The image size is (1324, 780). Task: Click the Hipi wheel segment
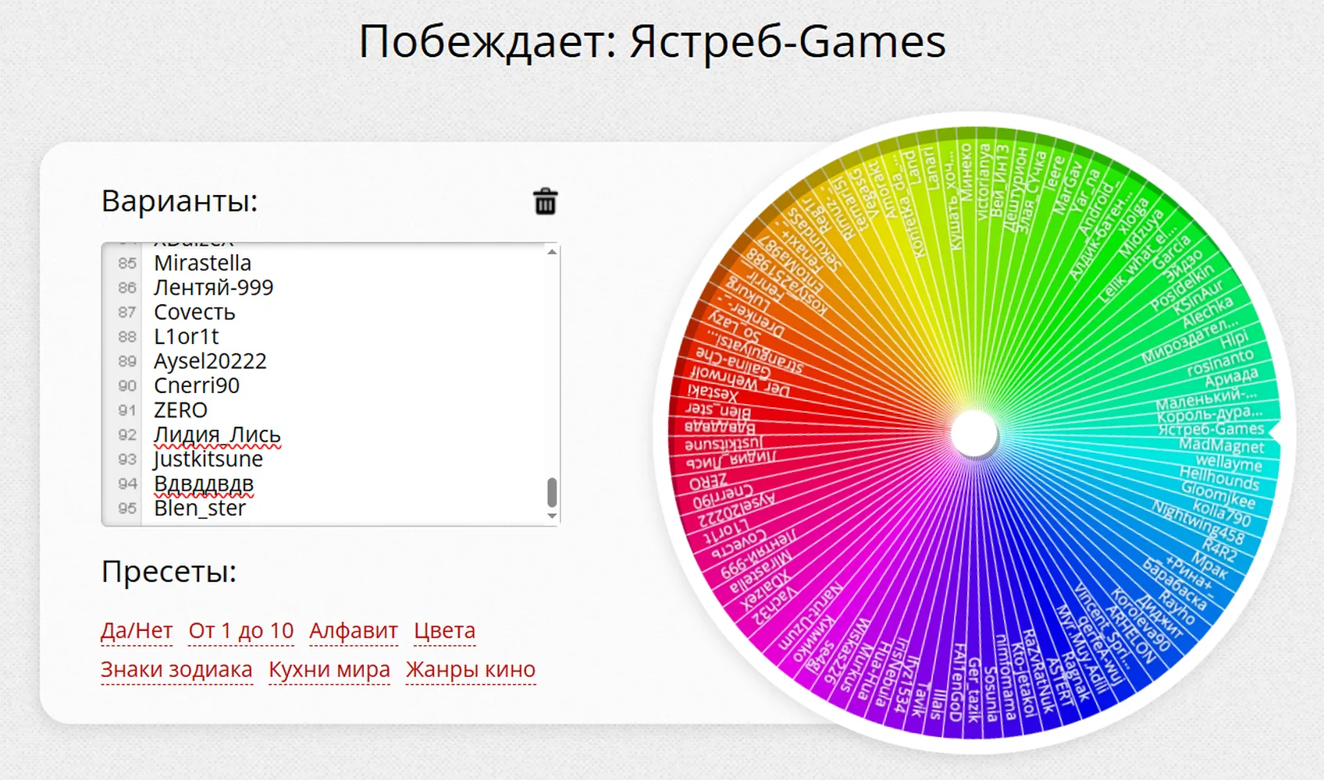1233,341
